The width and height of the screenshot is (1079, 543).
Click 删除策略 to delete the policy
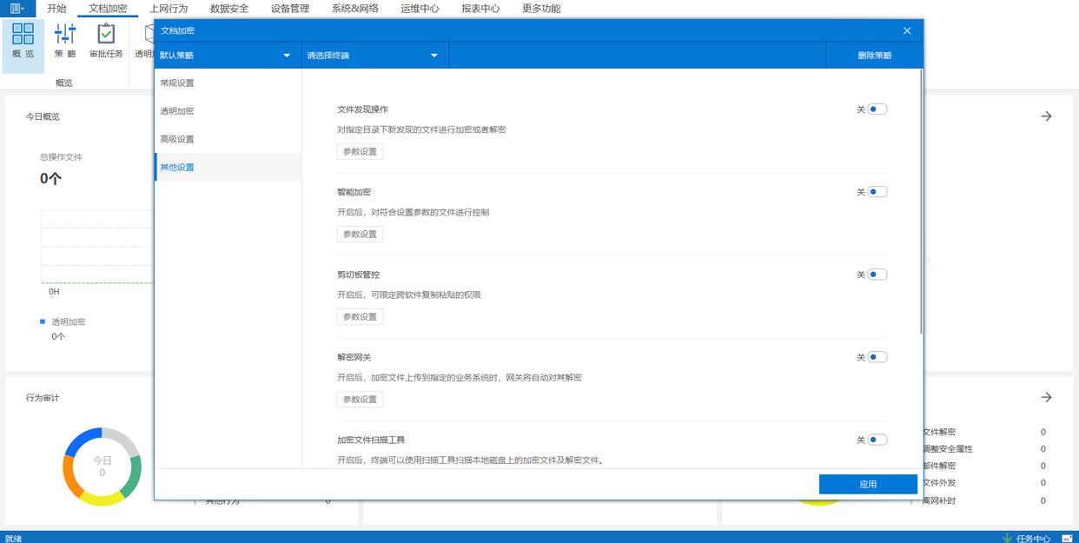point(874,56)
